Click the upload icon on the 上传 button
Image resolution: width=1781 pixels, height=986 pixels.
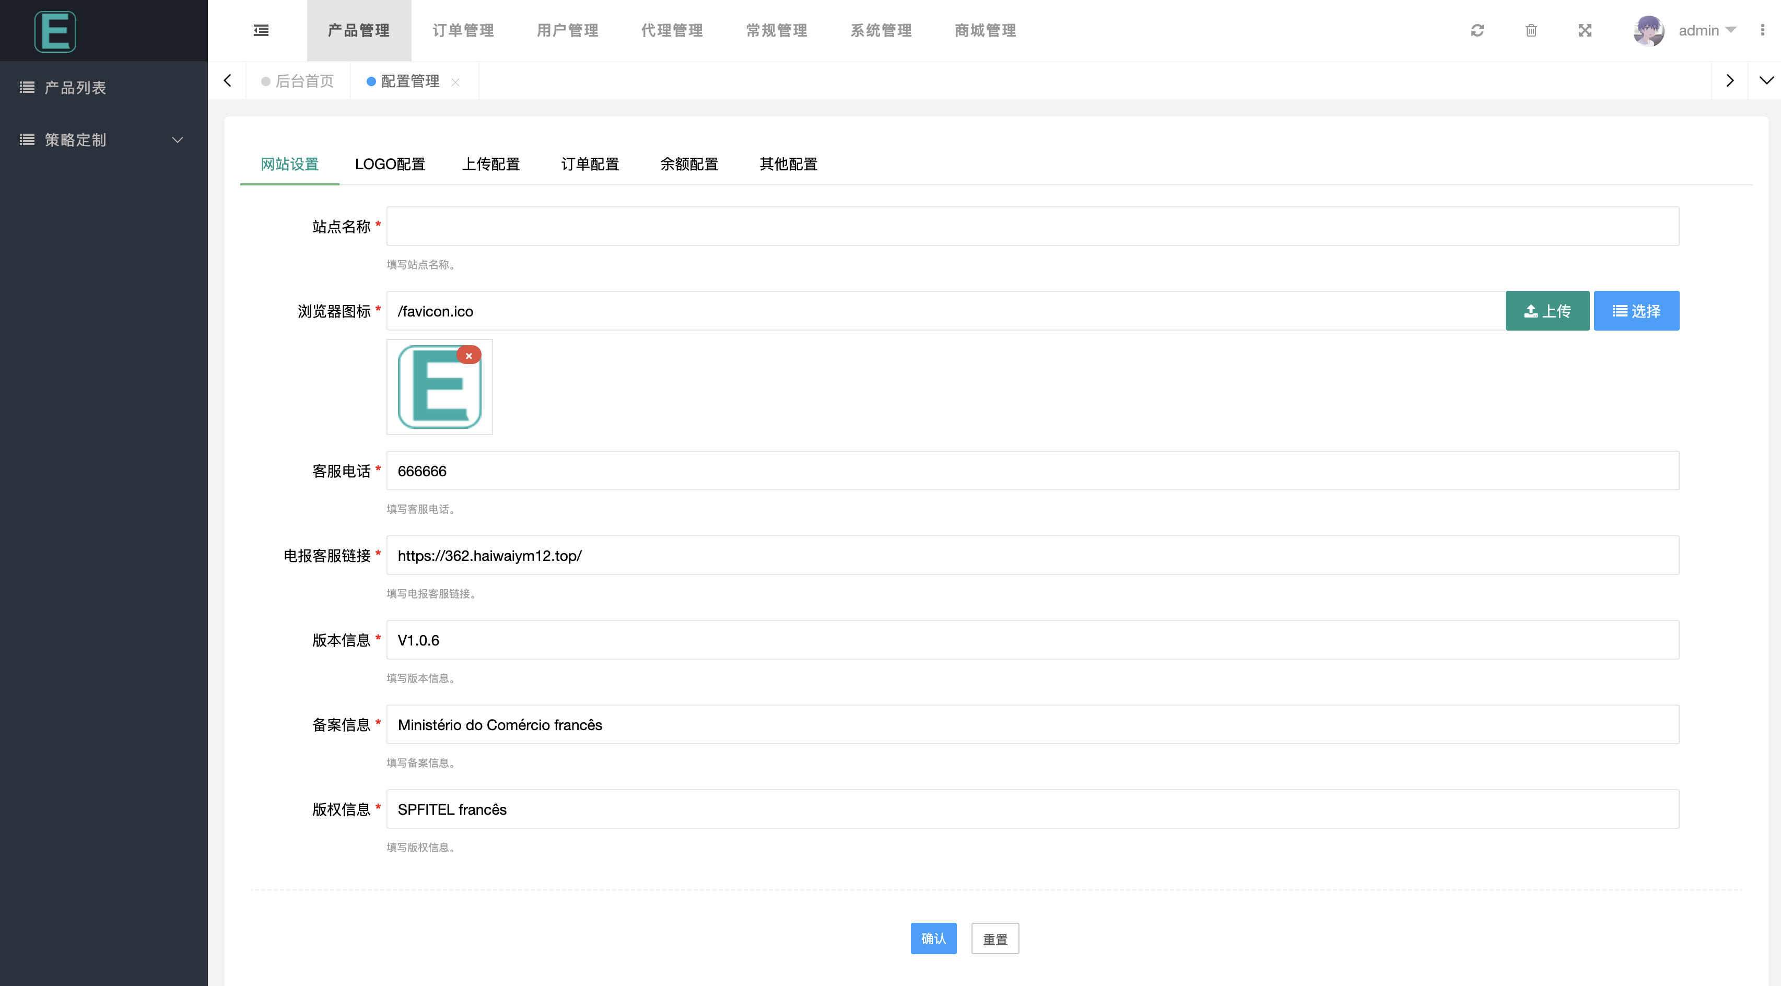(1530, 310)
